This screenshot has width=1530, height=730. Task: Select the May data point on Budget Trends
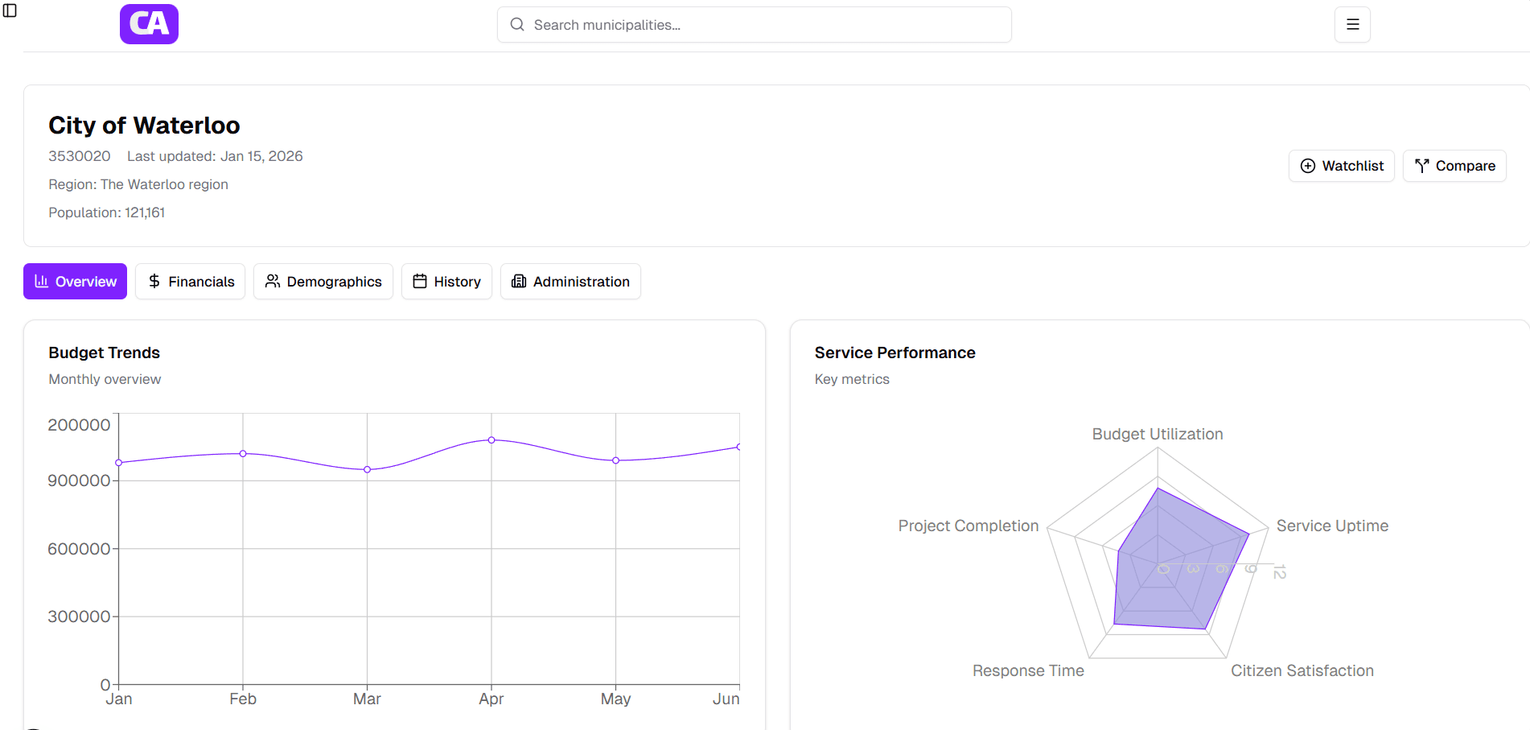(x=615, y=460)
